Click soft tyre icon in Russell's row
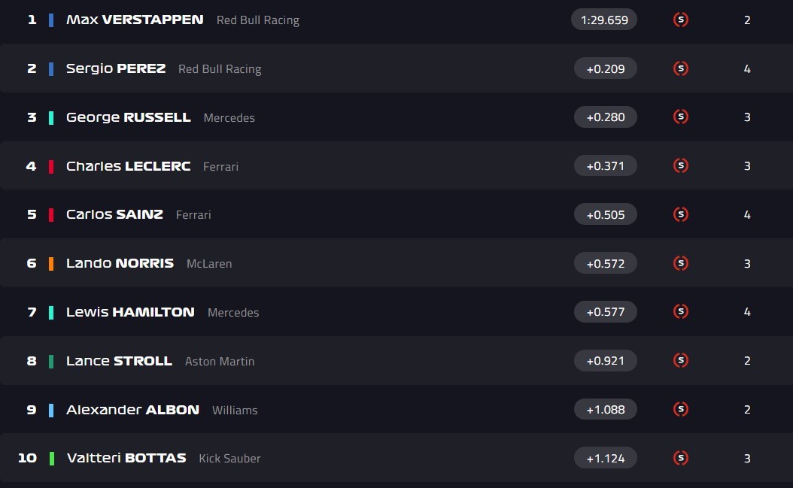Screen dimensions: 793x488 [681, 117]
